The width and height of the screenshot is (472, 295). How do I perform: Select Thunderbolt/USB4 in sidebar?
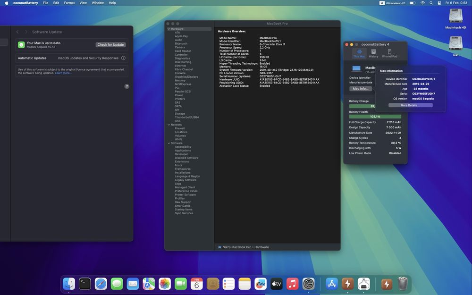tap(186, 118)
